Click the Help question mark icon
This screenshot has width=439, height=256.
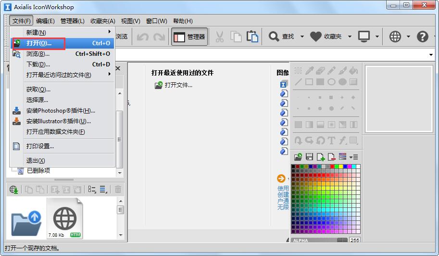[423, 37]
